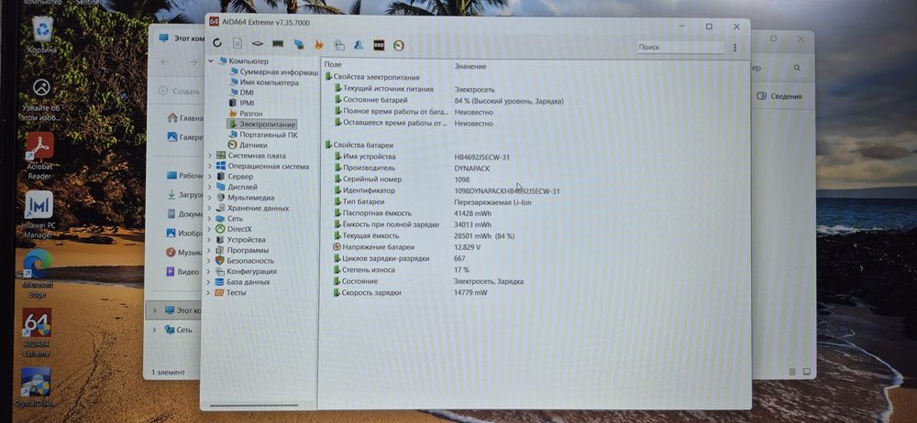
Task: Expand the DirectX tree node
Action: [209, 229]
